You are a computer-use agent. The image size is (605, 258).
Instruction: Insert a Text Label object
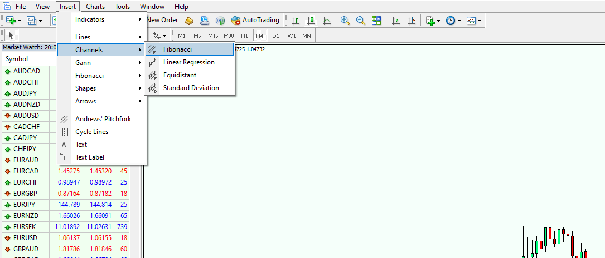coord(90,157)
